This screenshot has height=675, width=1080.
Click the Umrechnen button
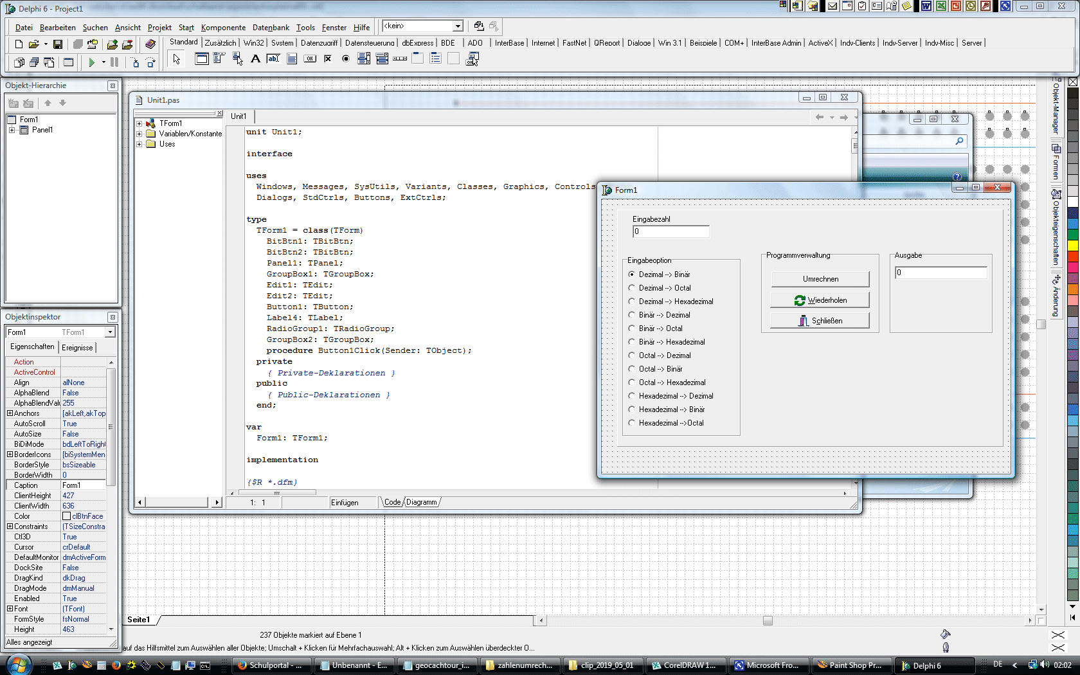coord(820,279)
